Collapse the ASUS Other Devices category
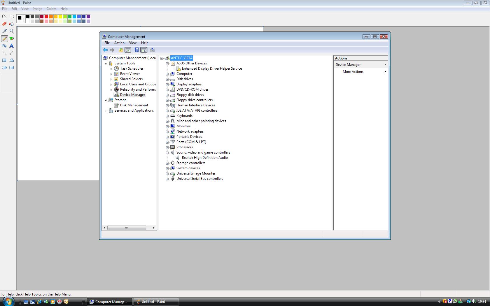This screenshot has width=490, height=306. (167, 63)
